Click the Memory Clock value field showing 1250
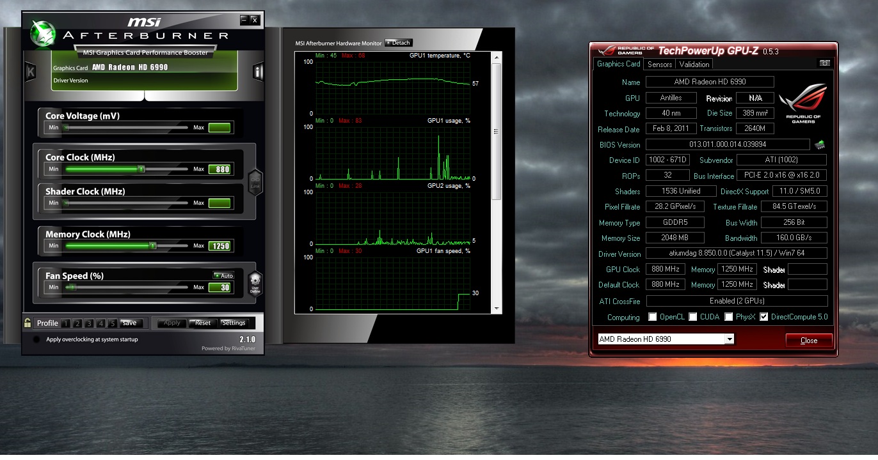This screenshot has height=460, width=878. [219, 246]
